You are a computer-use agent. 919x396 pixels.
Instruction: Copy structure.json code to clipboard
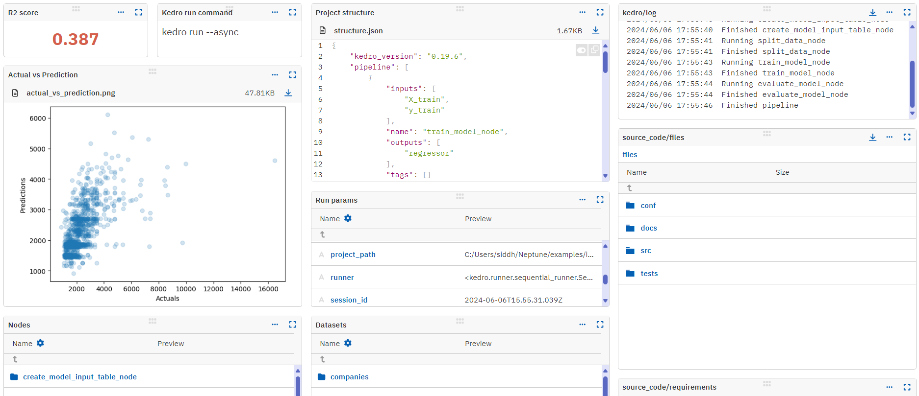(x=594, y=50)
